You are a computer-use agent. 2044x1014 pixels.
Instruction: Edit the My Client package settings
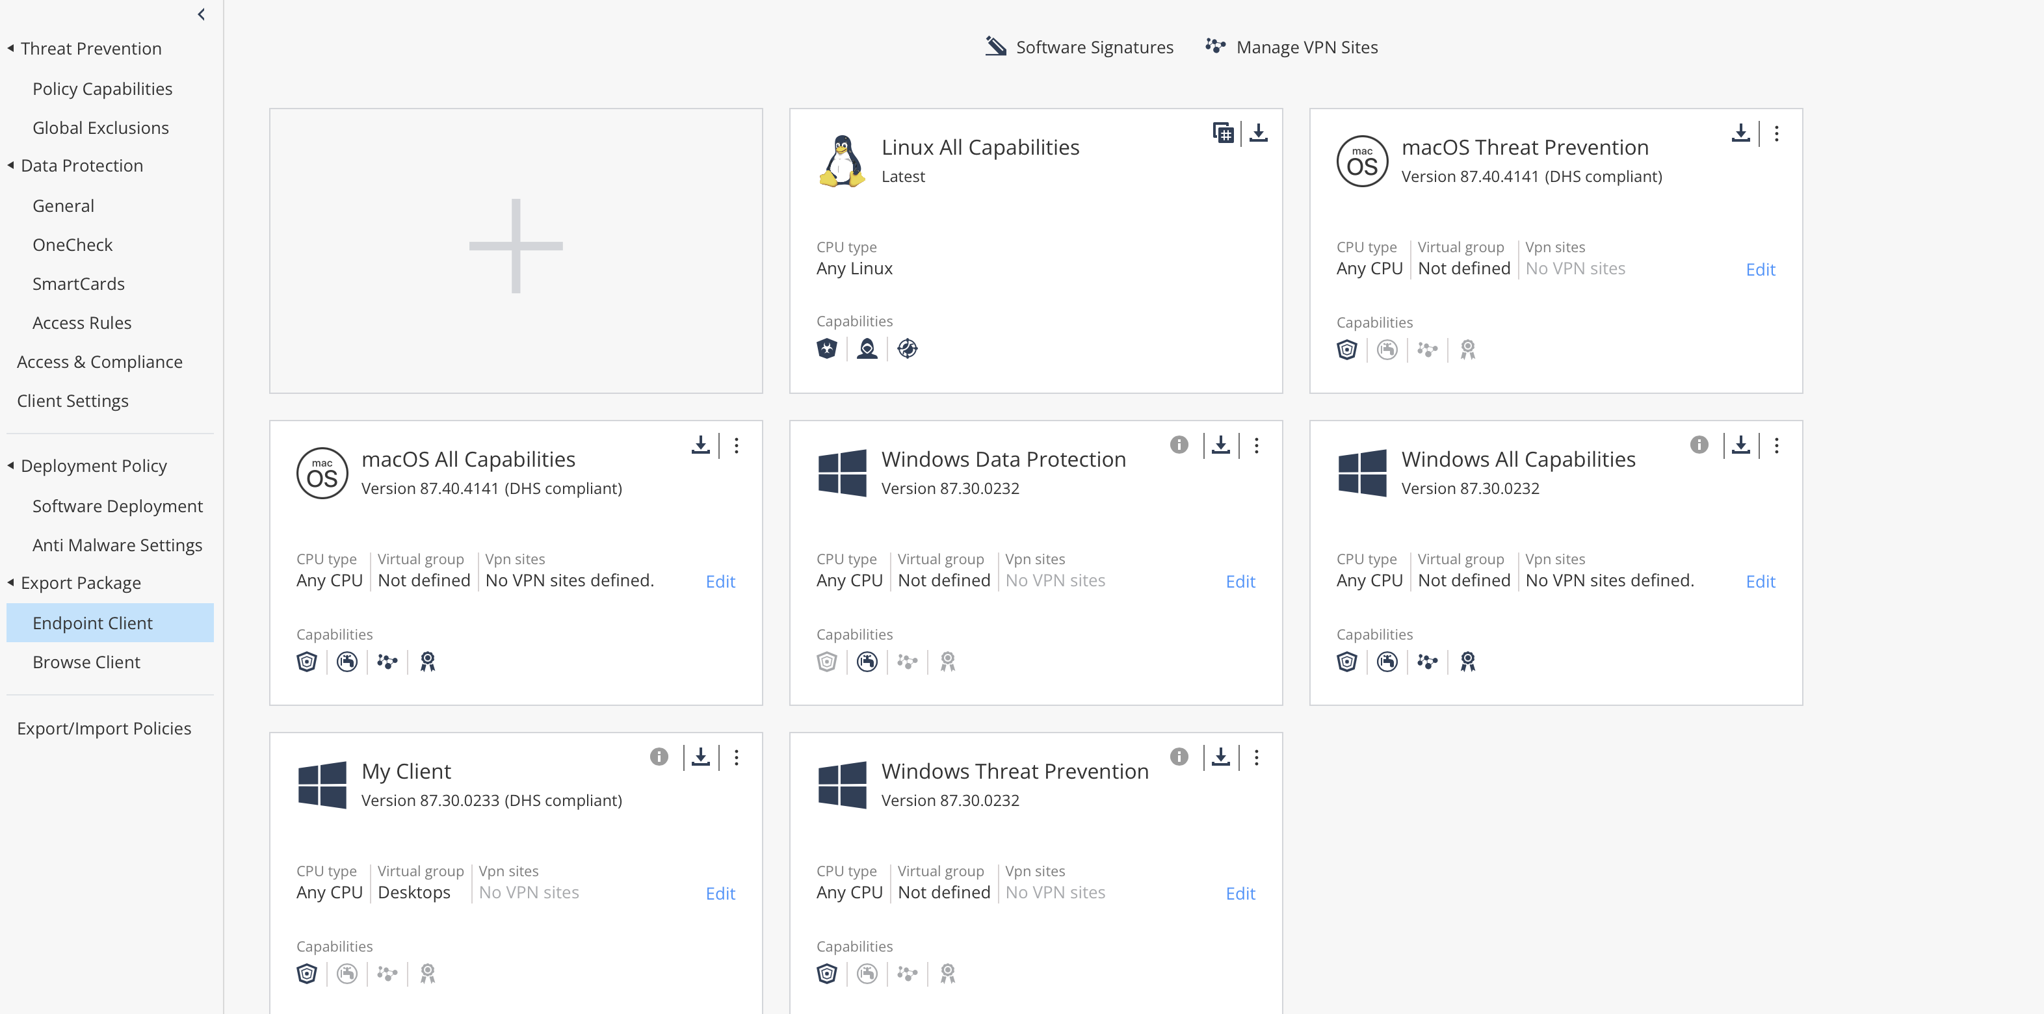(720, 893)
